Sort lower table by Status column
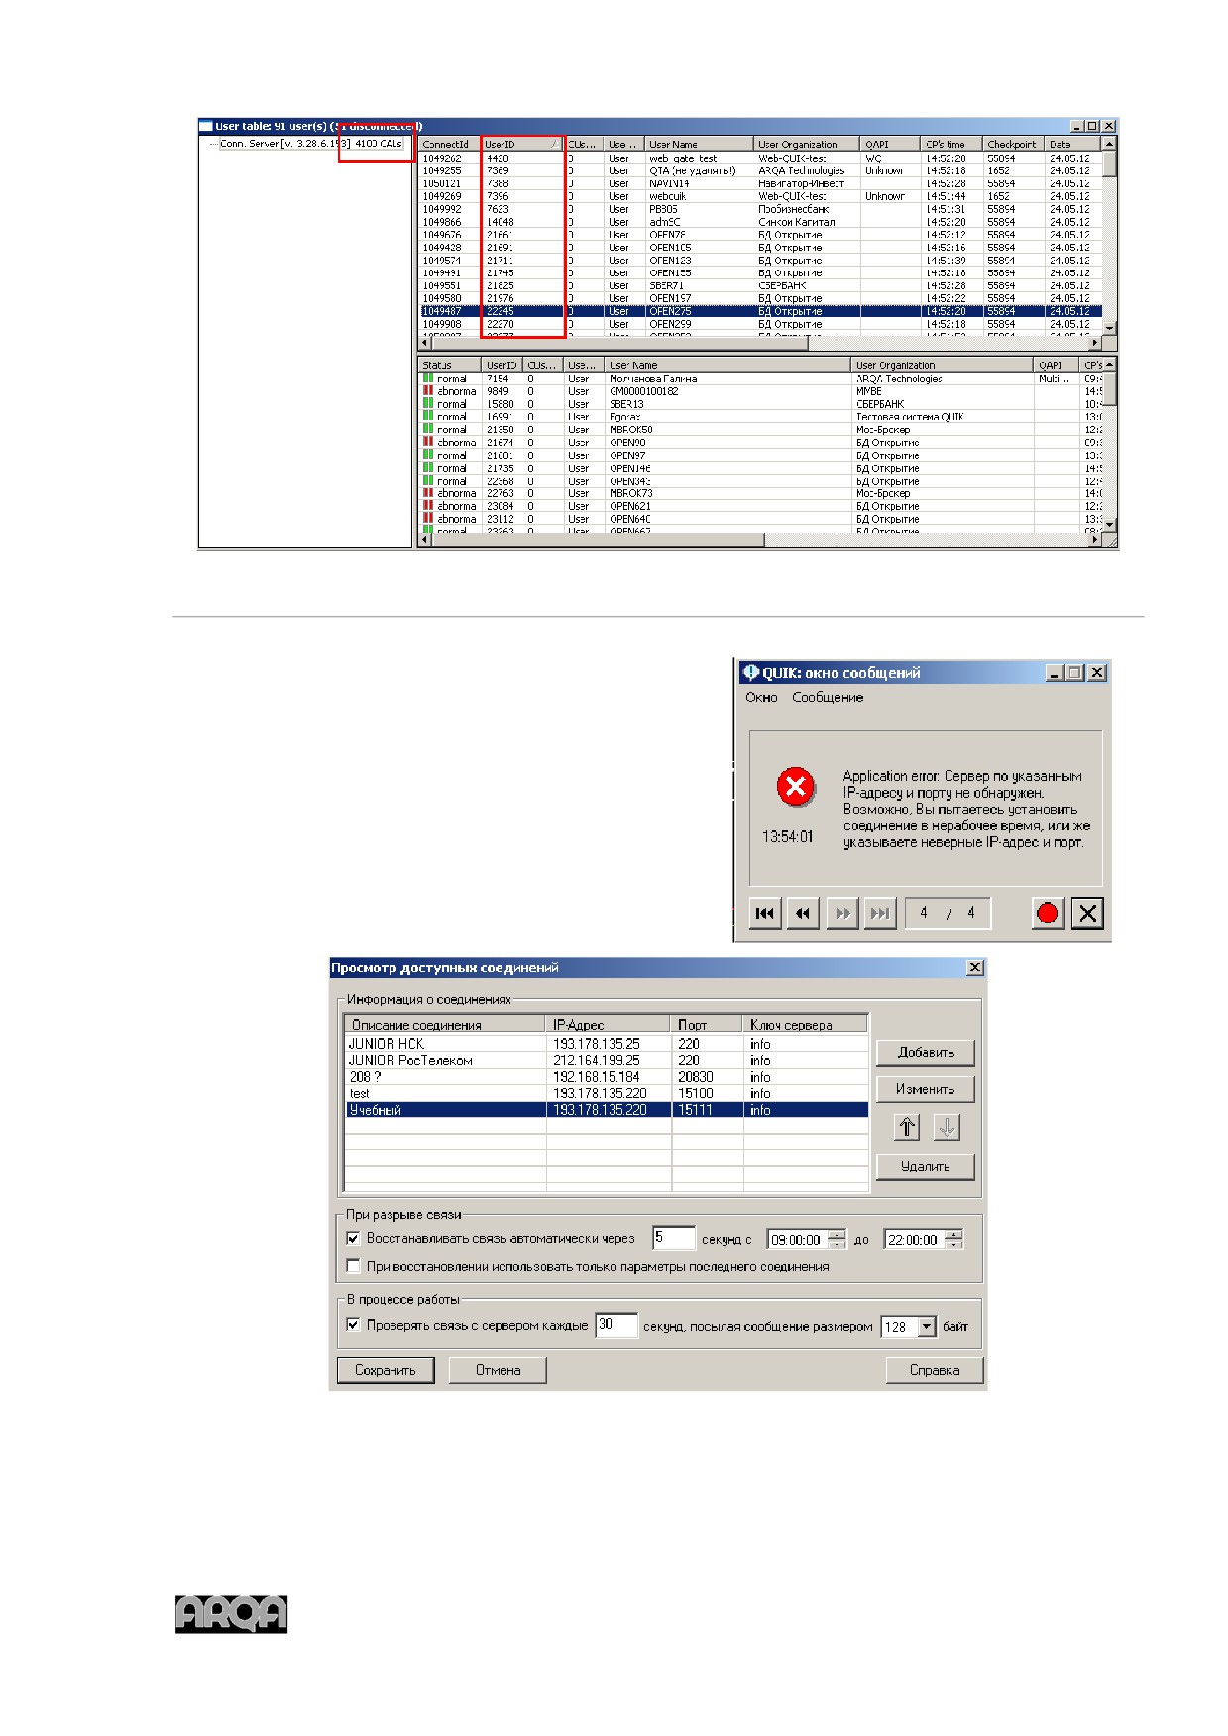 click(x=450, y=365)
